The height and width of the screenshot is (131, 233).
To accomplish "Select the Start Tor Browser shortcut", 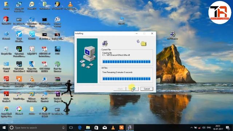I will click(58, 67).
